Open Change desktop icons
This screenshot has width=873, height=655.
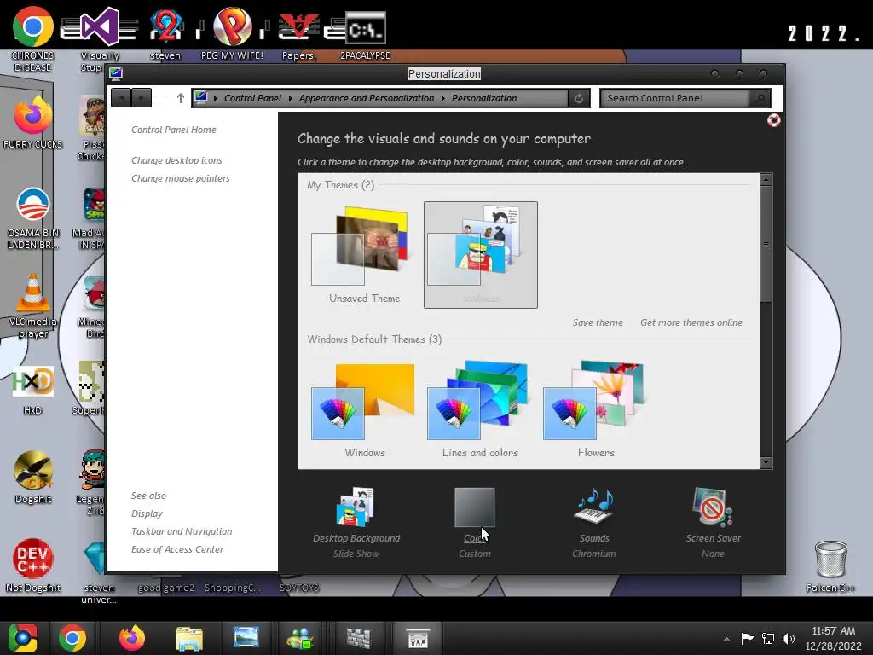(x=176, y=160)
